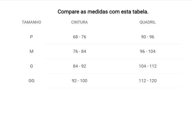
Task: Click the divider line below the GG row
Action: pyautogui.click(x=113, y=88)
